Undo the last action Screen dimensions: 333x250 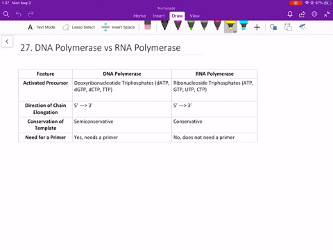[19, 15]
